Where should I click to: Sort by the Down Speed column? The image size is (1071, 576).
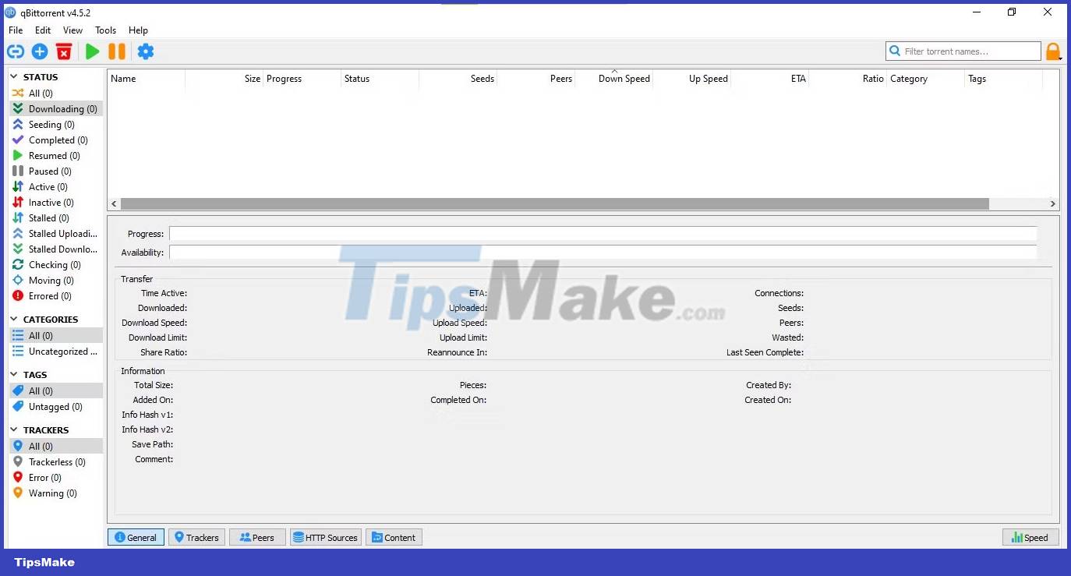pyautogui.click(x=613, y=79)
